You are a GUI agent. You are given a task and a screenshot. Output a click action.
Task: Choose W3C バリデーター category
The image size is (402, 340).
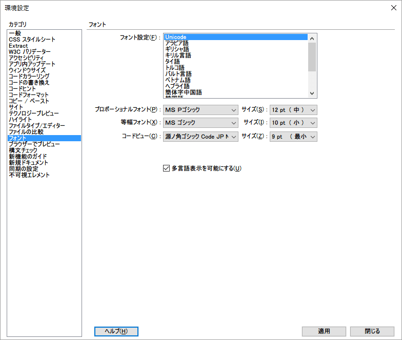(44, 51)
